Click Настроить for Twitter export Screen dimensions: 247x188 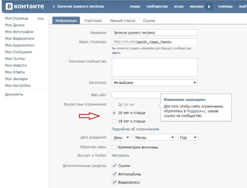point(120,155)
